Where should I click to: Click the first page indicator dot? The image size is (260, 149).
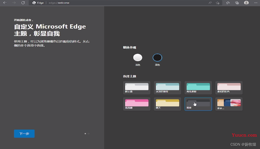[x=85, y=134]
